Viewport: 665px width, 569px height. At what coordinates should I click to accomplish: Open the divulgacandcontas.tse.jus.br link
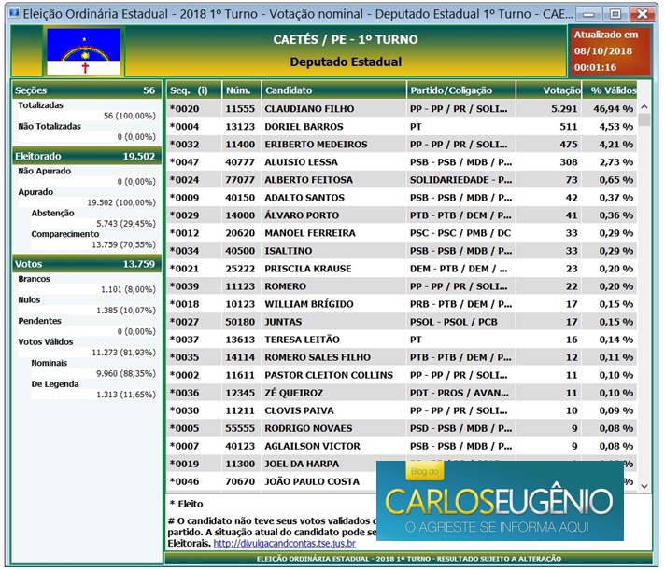click(x=284, y=543)
